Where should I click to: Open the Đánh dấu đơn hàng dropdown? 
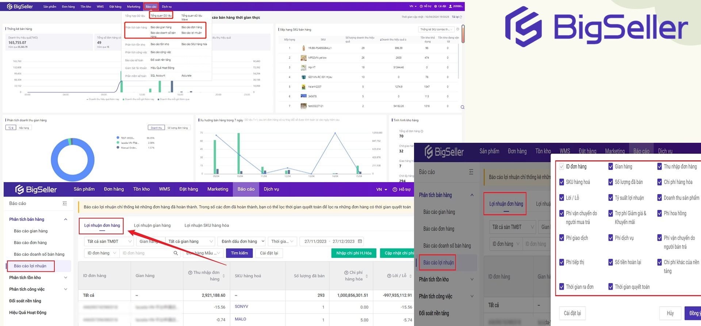pyautogui.click(x=242, y=241)
